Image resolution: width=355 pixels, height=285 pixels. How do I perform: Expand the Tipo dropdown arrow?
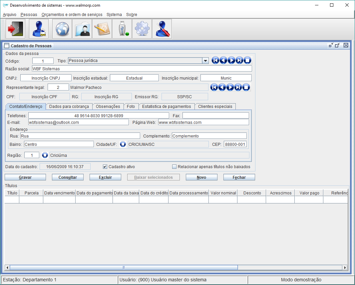click(205, 61)
